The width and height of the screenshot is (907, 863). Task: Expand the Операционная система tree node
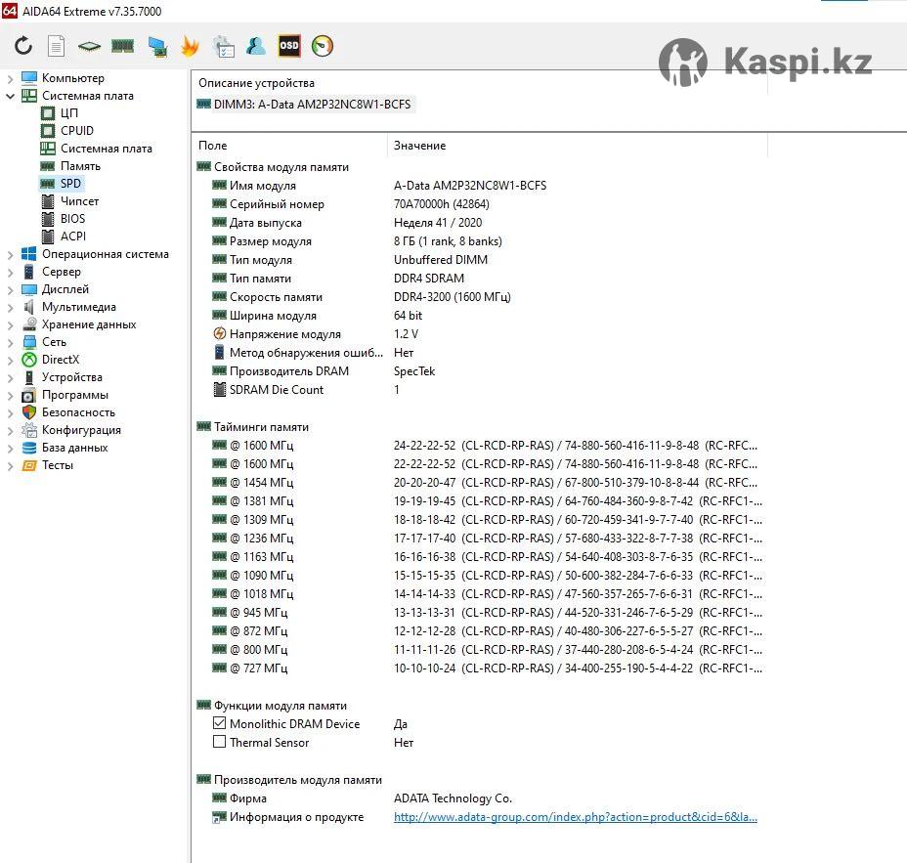pos(11,254)
